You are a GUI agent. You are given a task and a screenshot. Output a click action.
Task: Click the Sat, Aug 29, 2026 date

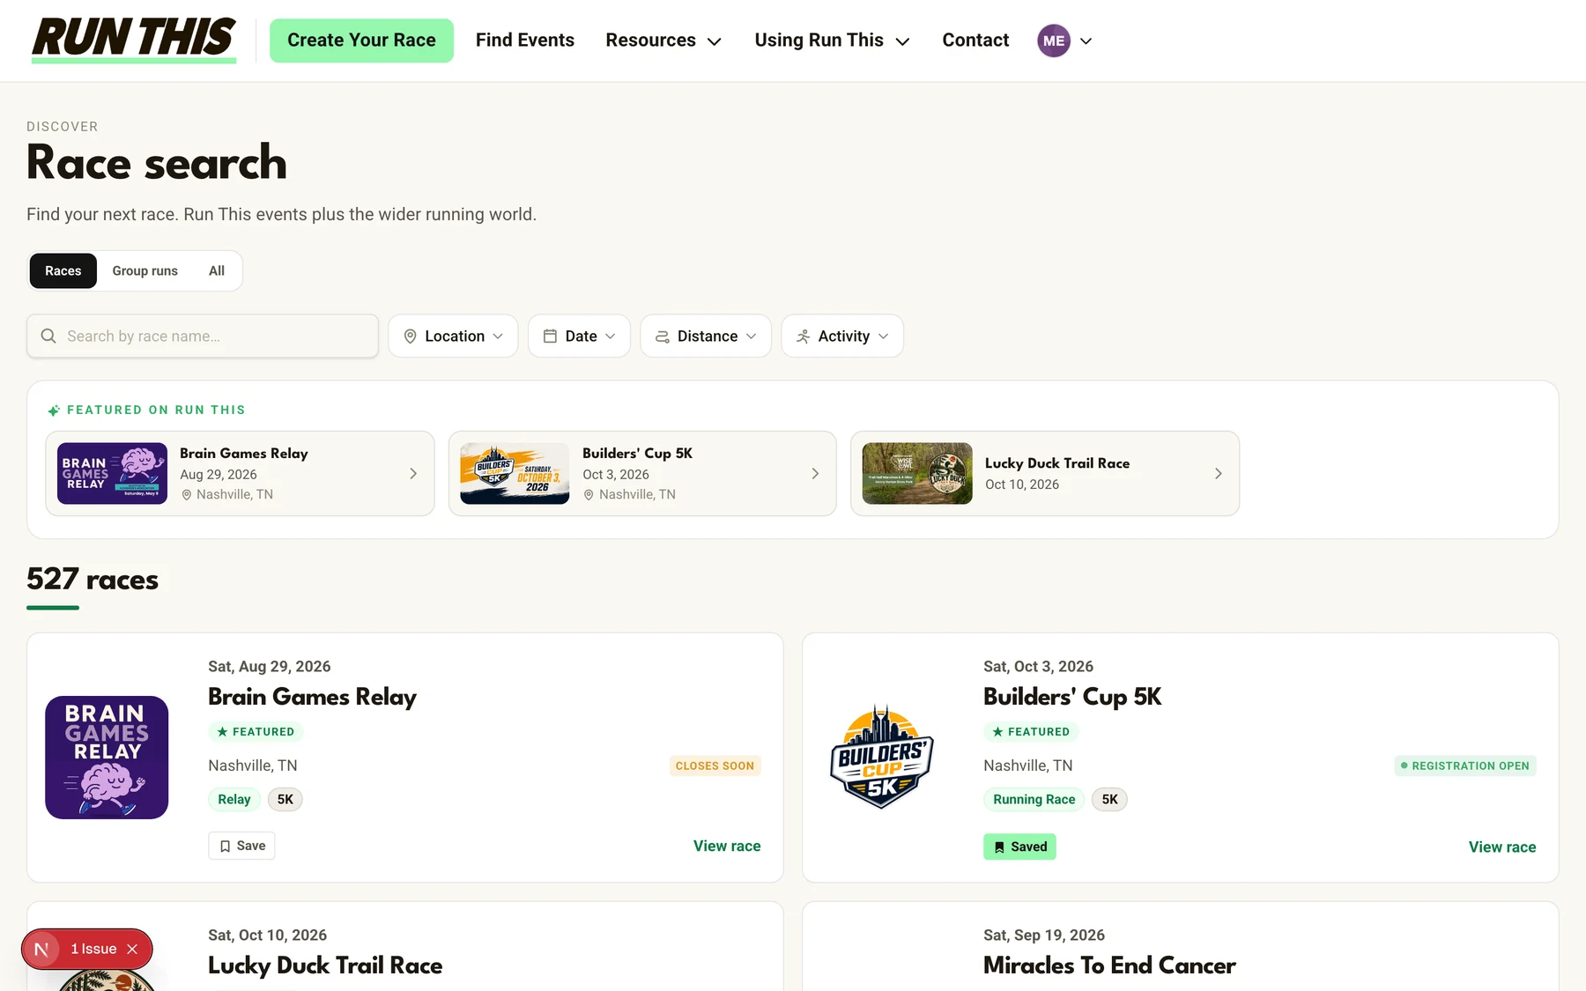pyautogui.click(x=270, y=667)
